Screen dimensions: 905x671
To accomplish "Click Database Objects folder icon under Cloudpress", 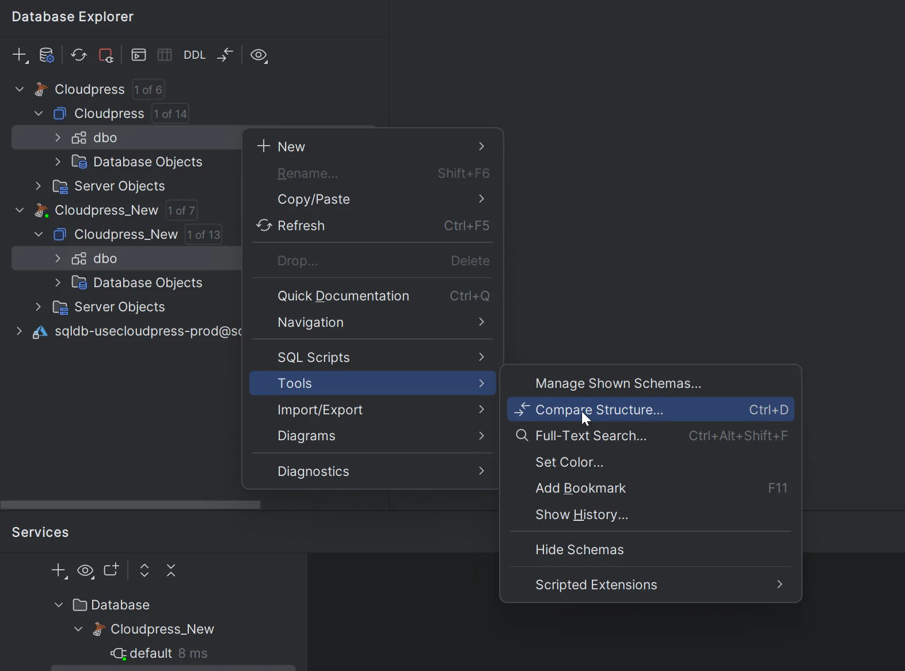I will coord(79,162).
